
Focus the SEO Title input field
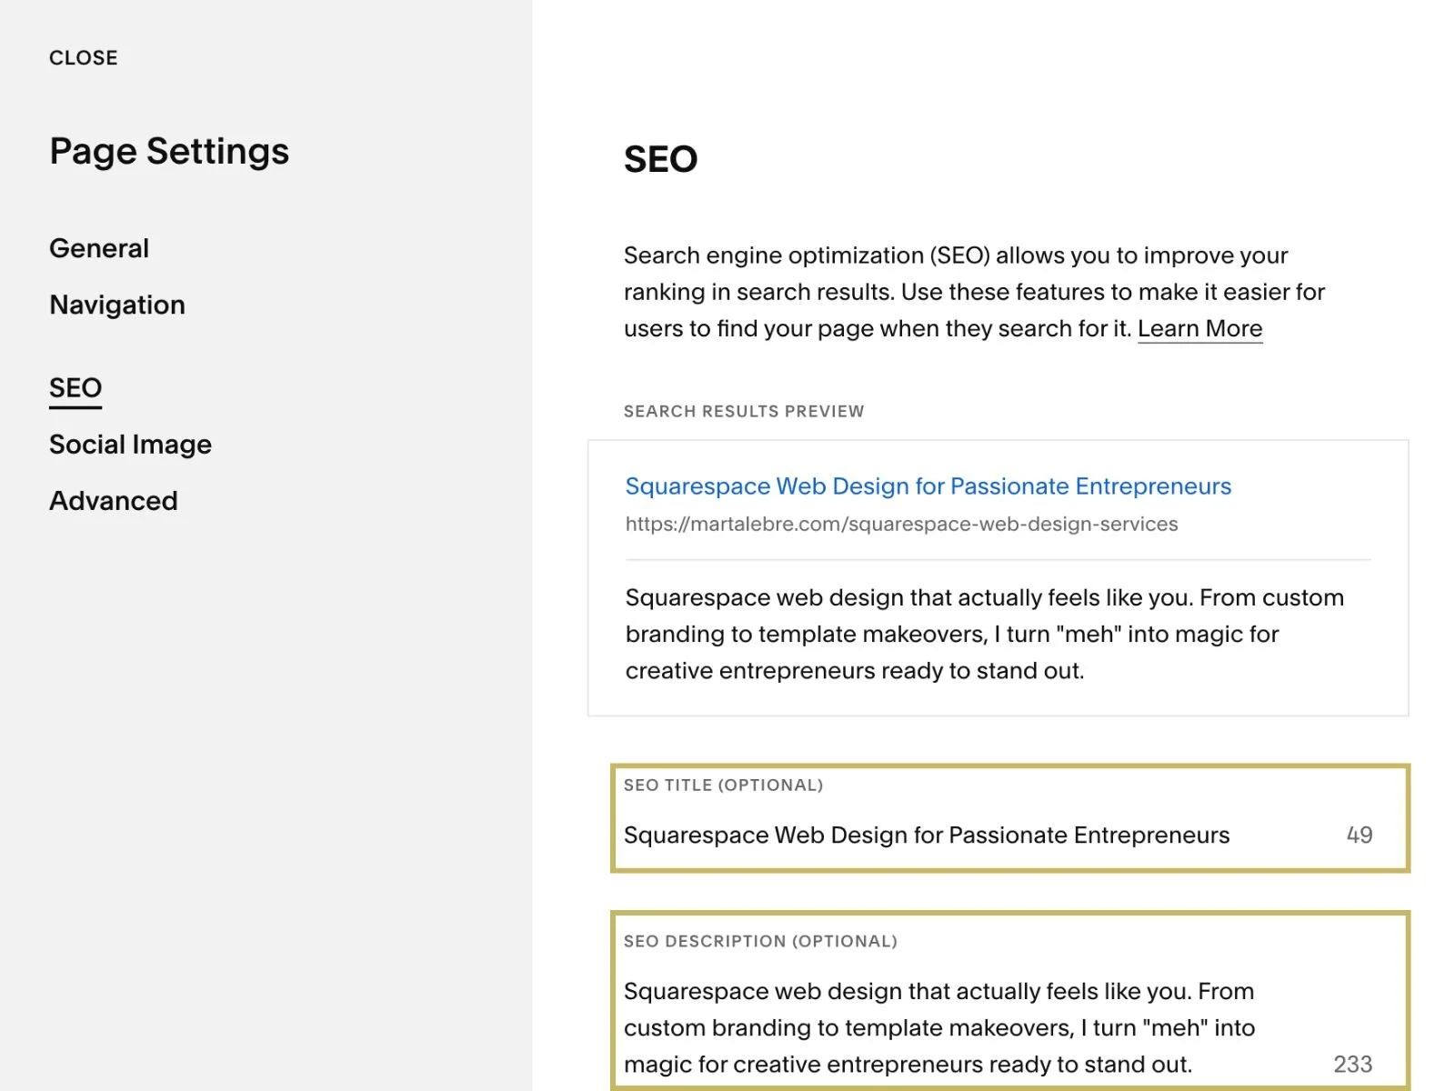[x=926, y=835]
